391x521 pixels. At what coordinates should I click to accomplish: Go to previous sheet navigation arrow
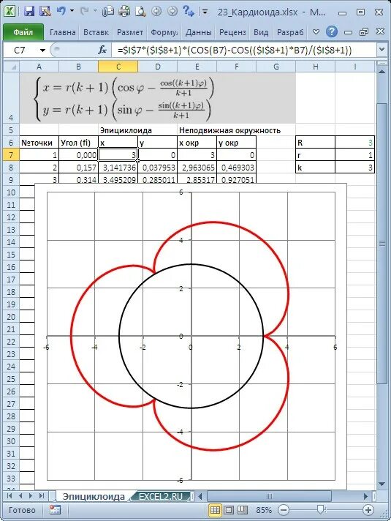(20, 495)
